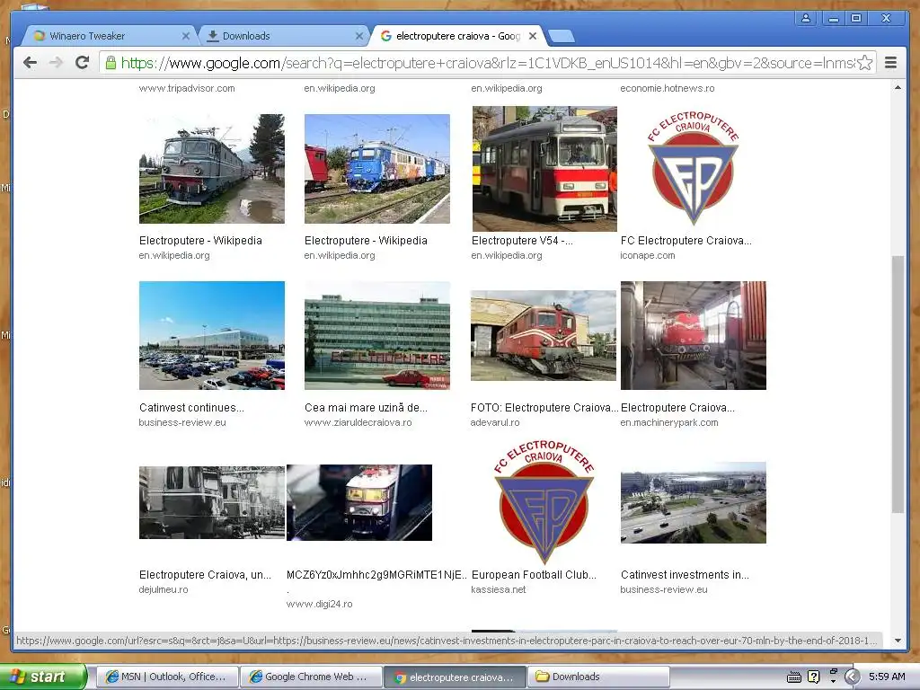Click the en.machinerypark.com source text
Image resolution: width=920 pixels, height=690 pixels.
click(668, 422)
